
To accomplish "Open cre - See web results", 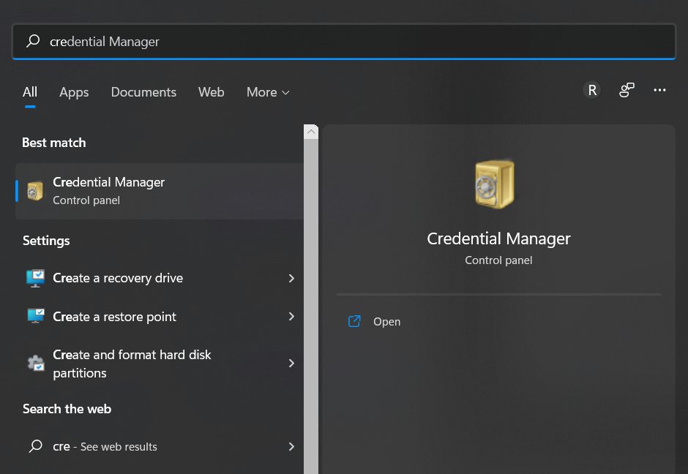I will [160, 446].
